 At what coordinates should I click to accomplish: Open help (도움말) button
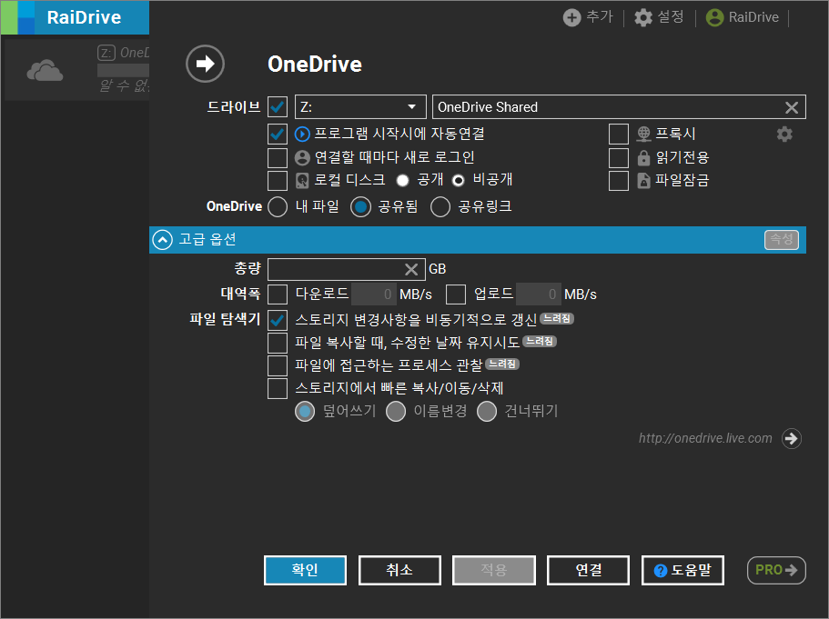[x=682, y=571]
